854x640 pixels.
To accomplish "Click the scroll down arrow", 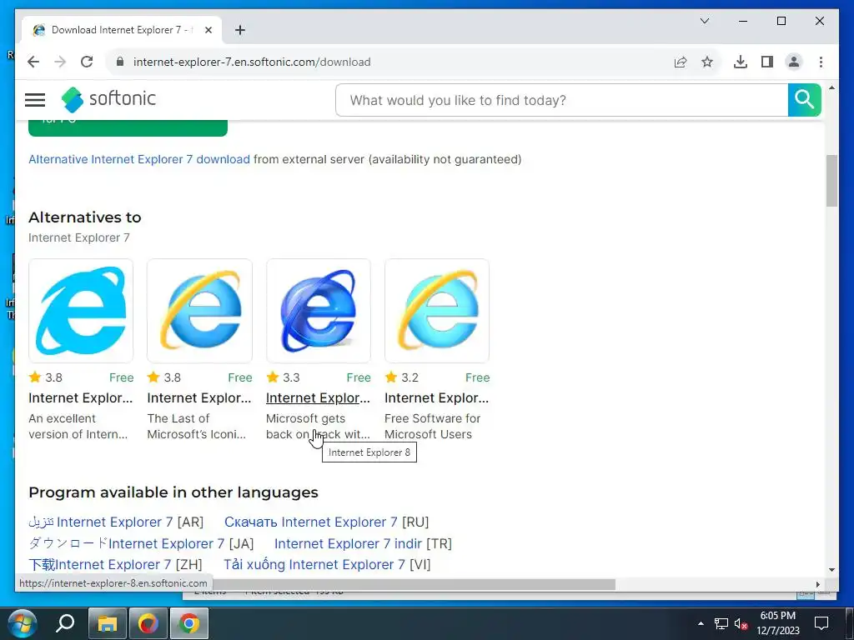I will point(831,570).
